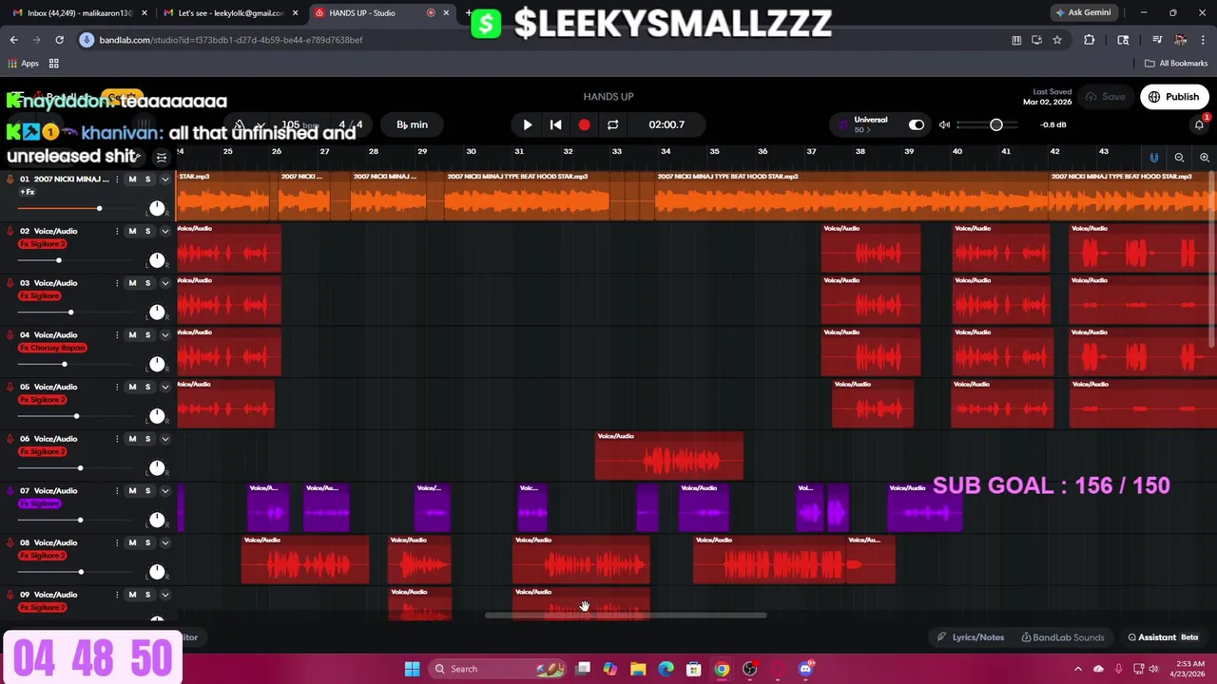Arm track 02 Voice/Audio microphone icon

click(10, 231)
